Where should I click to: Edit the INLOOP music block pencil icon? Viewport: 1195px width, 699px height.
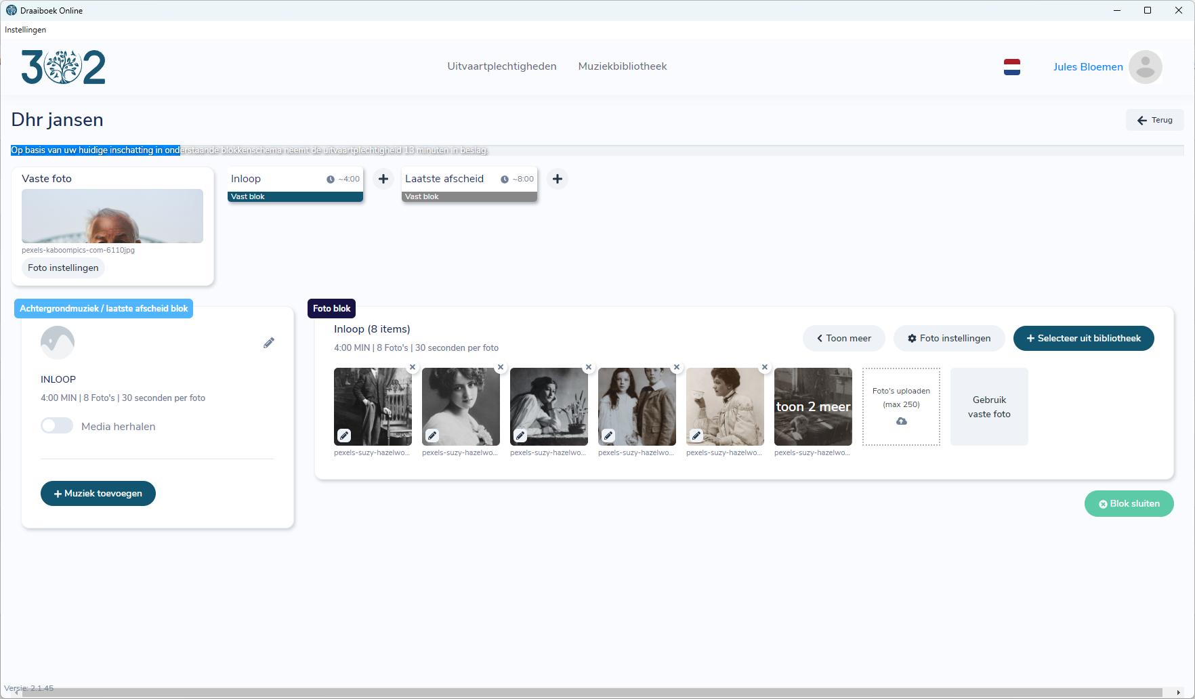[x=269, y=343]
